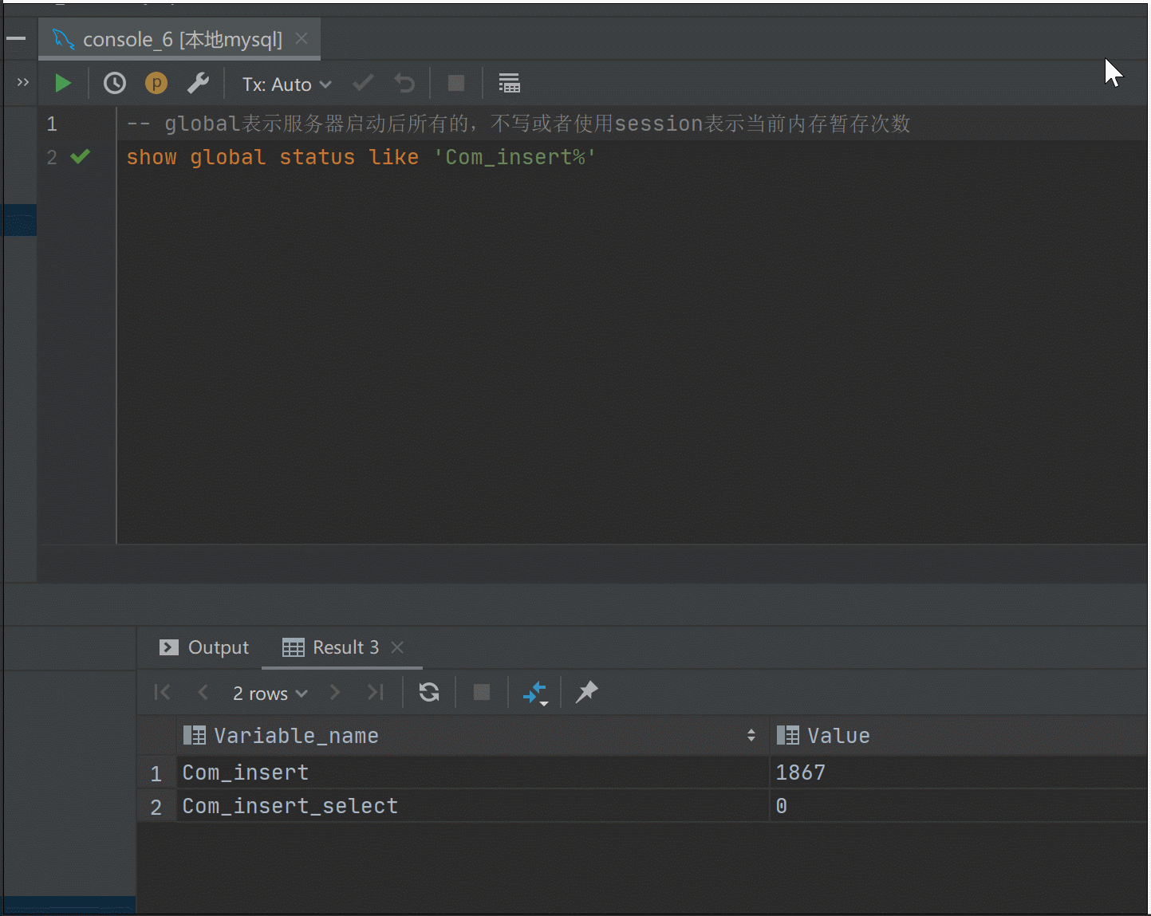Run the query with the green Execute button
Screen dimensions: 1151x916
tap(62, 83)
